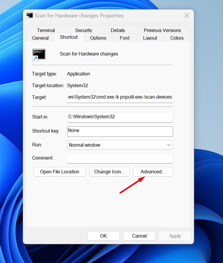Click the command prompt shortcut icon
Viewport: 223px width, 263px height.
(39, 55)
